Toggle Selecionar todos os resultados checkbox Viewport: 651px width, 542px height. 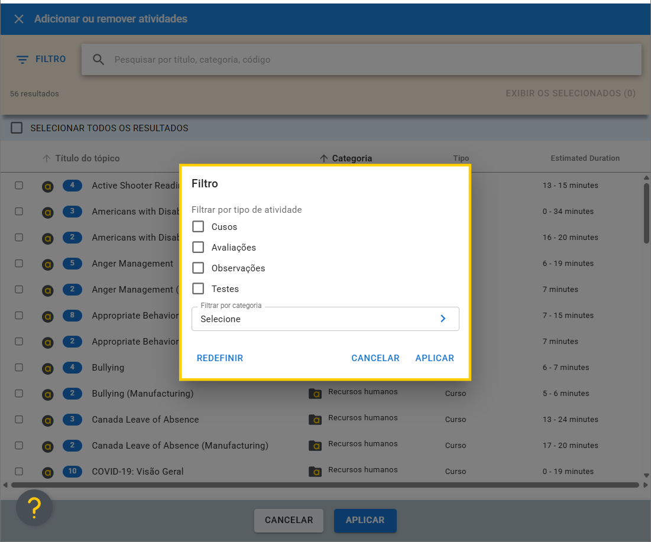click(x=17, y=128)
